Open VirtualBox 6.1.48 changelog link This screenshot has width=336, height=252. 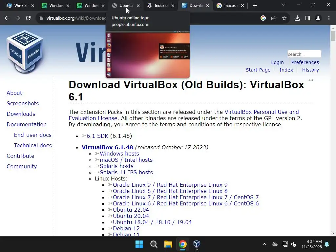point(107,147)
